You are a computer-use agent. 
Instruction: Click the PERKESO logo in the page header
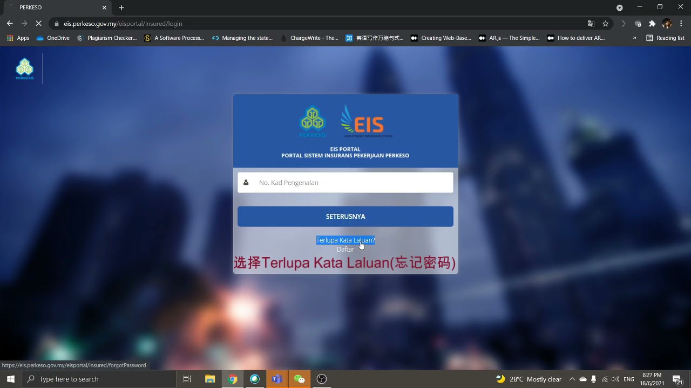tap(24, 69)
